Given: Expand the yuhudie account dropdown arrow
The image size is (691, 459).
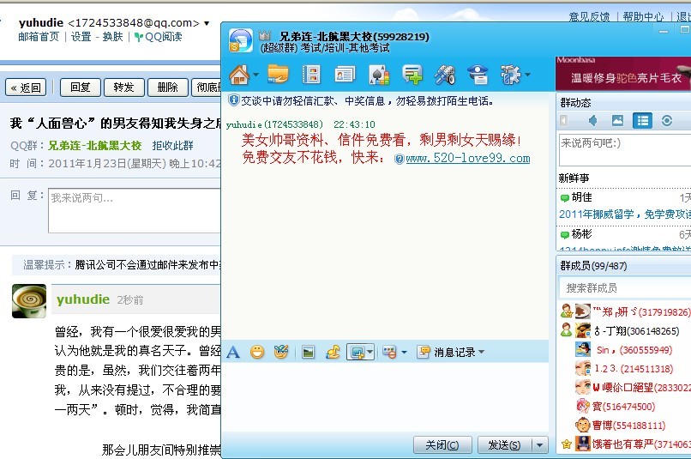Looking at the screenshot, I should click(207, 23).
